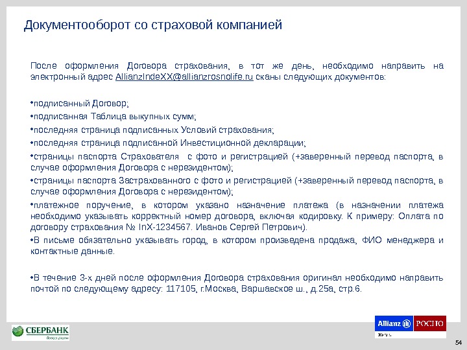Click the bullet starting В письме обязательно
The height and width of the screenshot is (350, 467).
(x=237, y=246)
